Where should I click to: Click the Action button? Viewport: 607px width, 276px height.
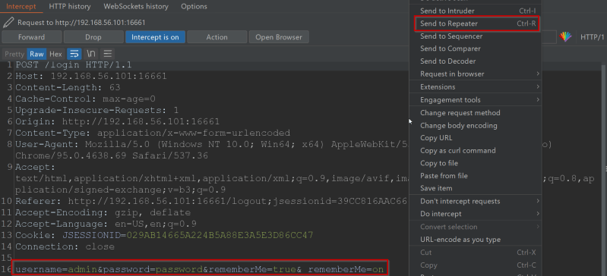[x=217, y=37]
